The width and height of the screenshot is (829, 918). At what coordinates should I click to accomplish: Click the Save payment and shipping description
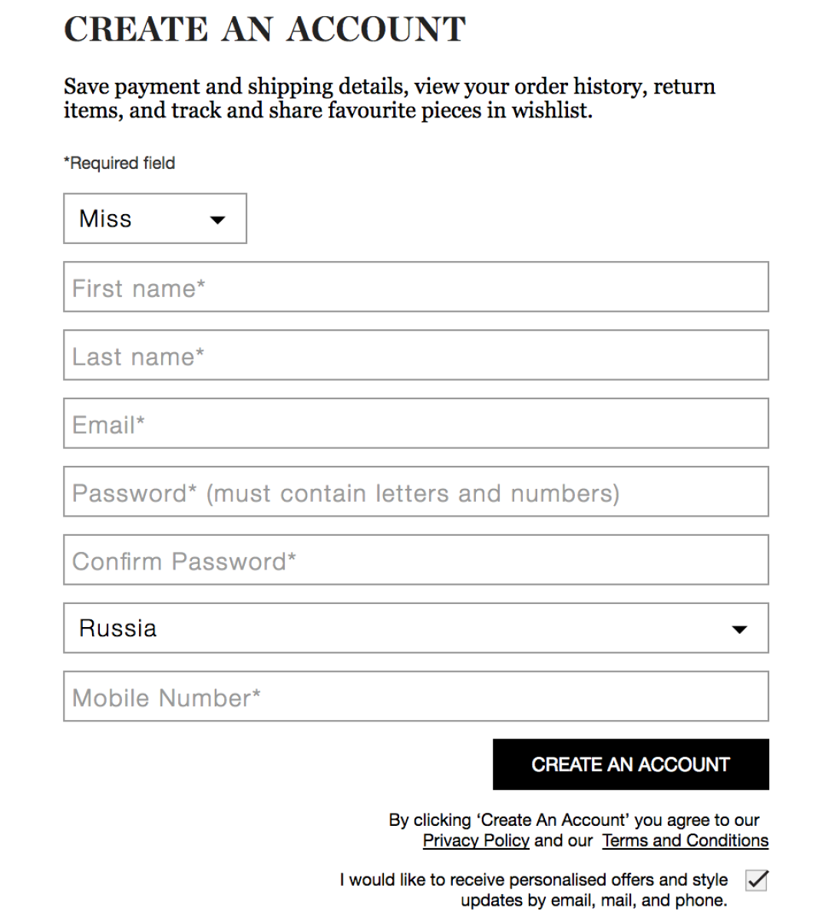click(389, 98)
